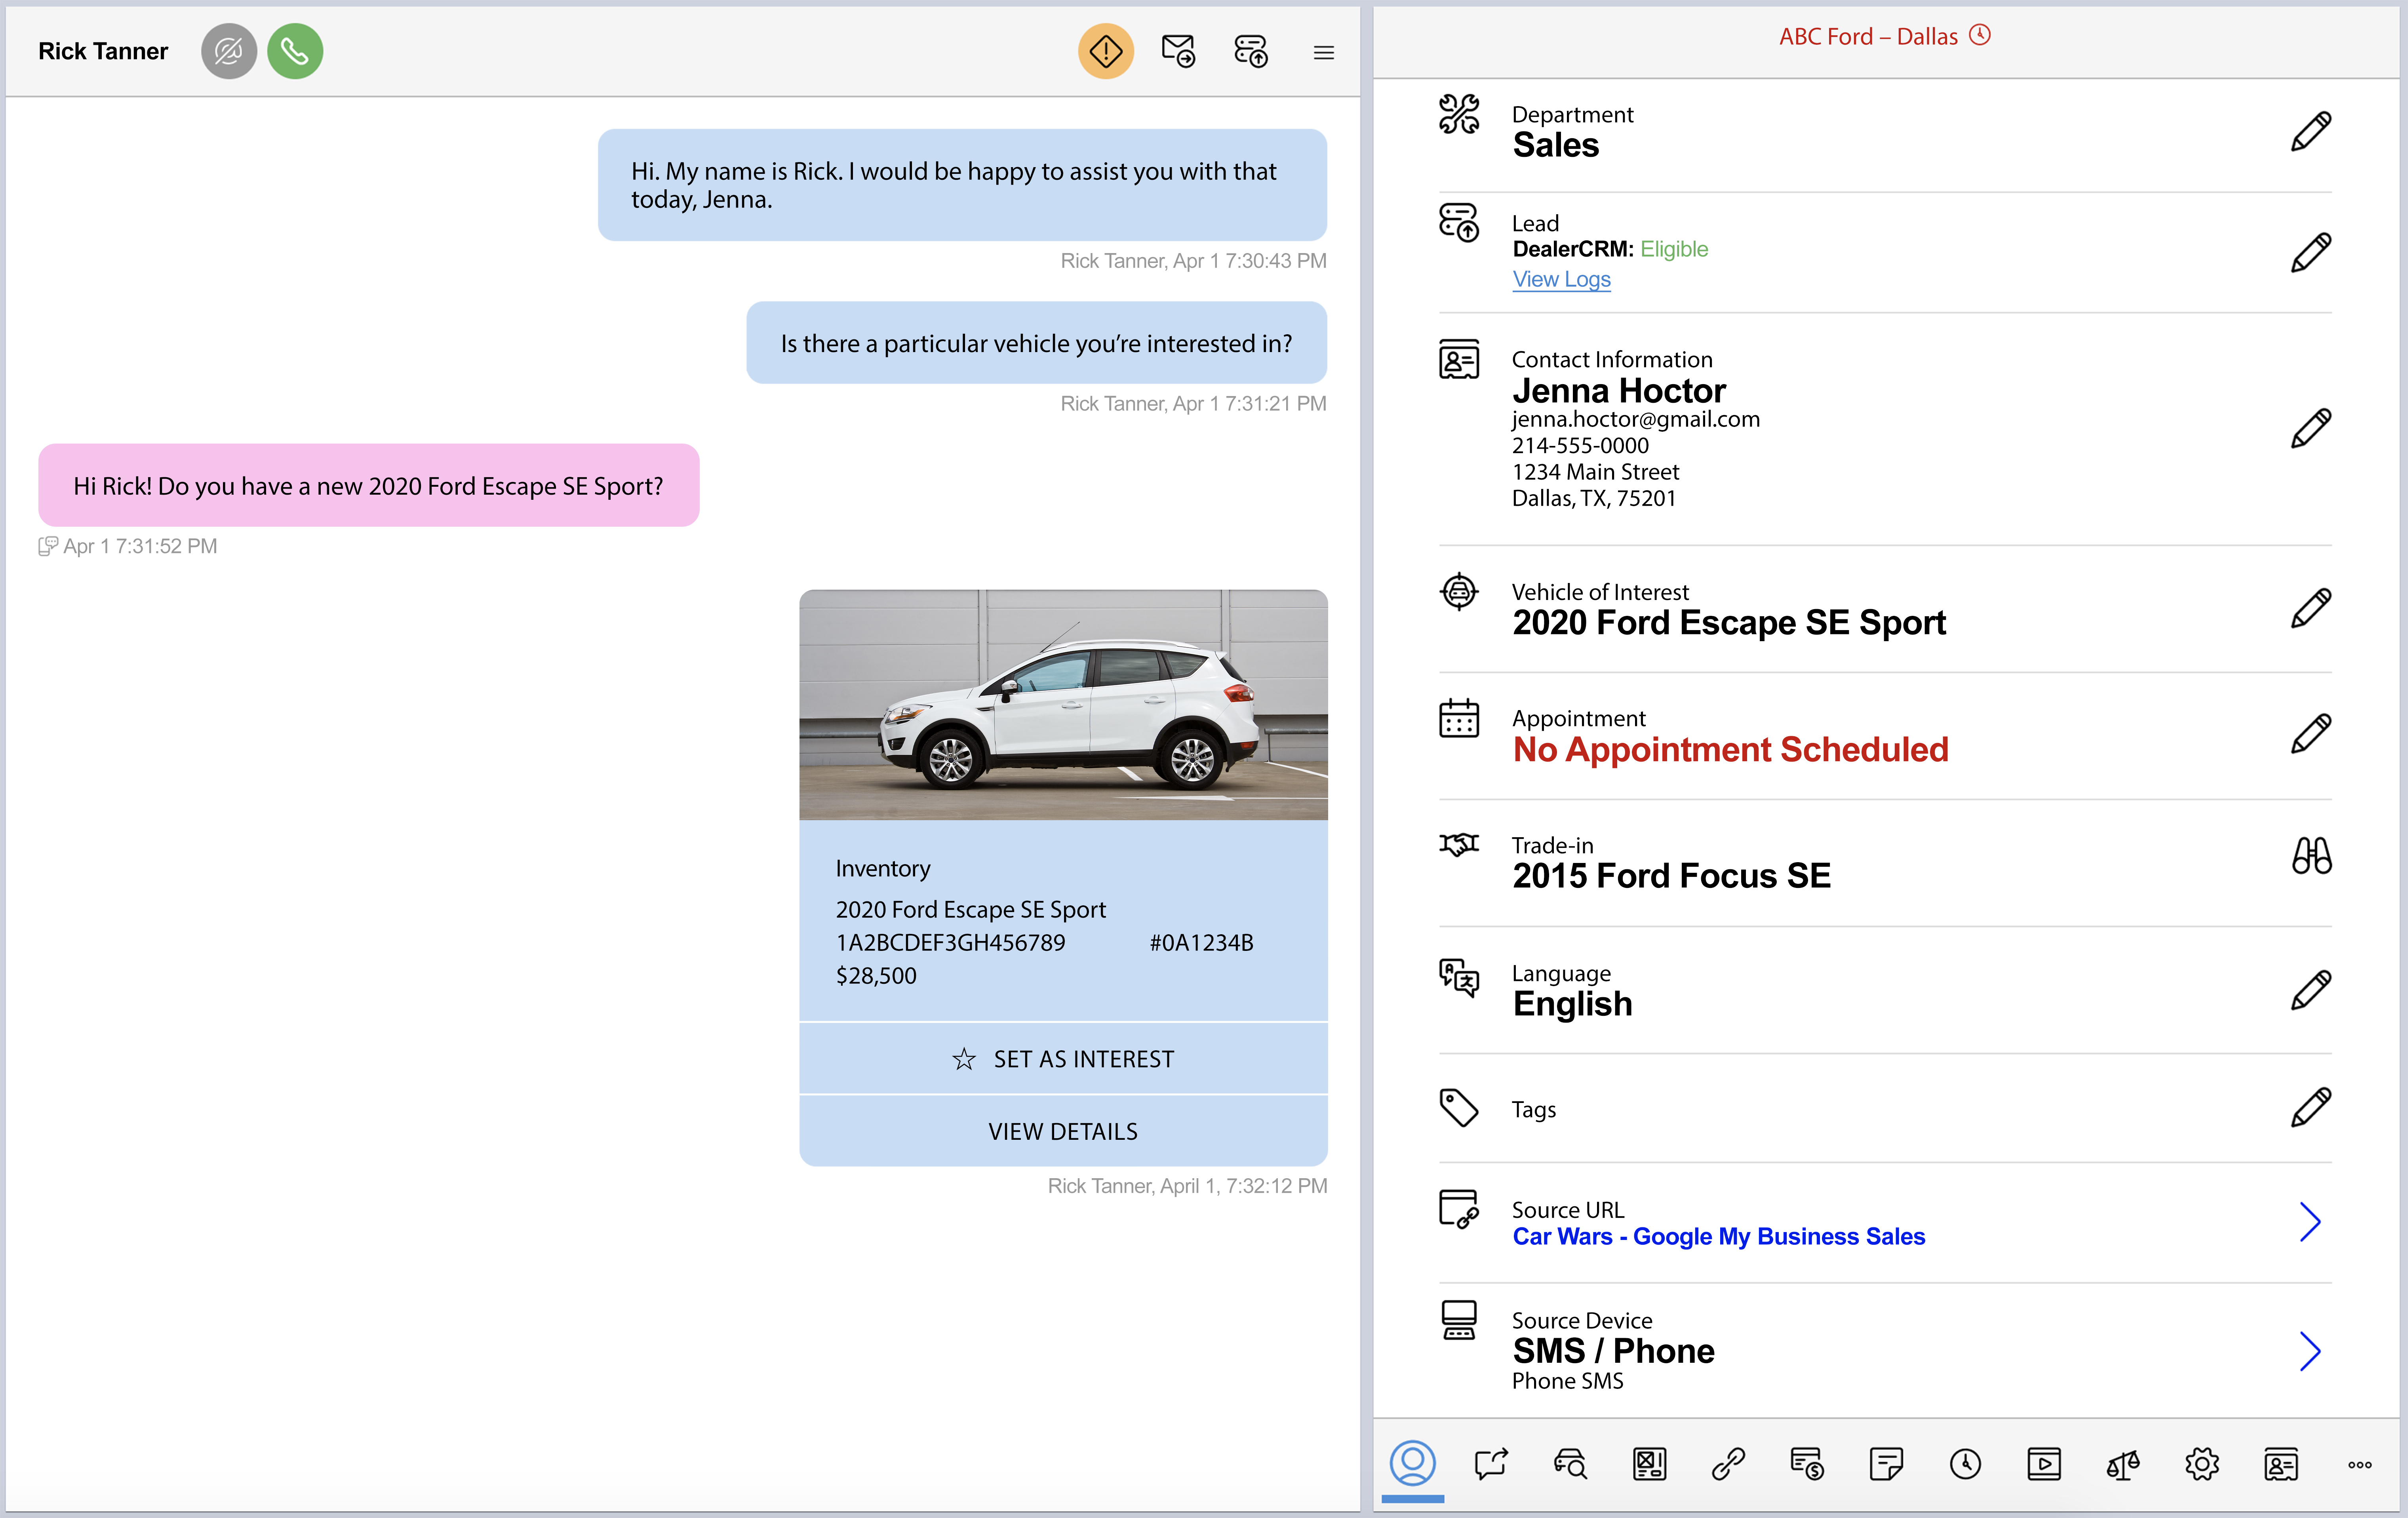
Task: Click the three-dots more options icon
Action: [x=2360, y=1465]
